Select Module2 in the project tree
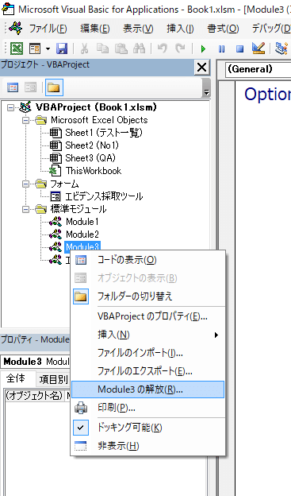This screenshot has width=291, height=496. click(82, 234)
